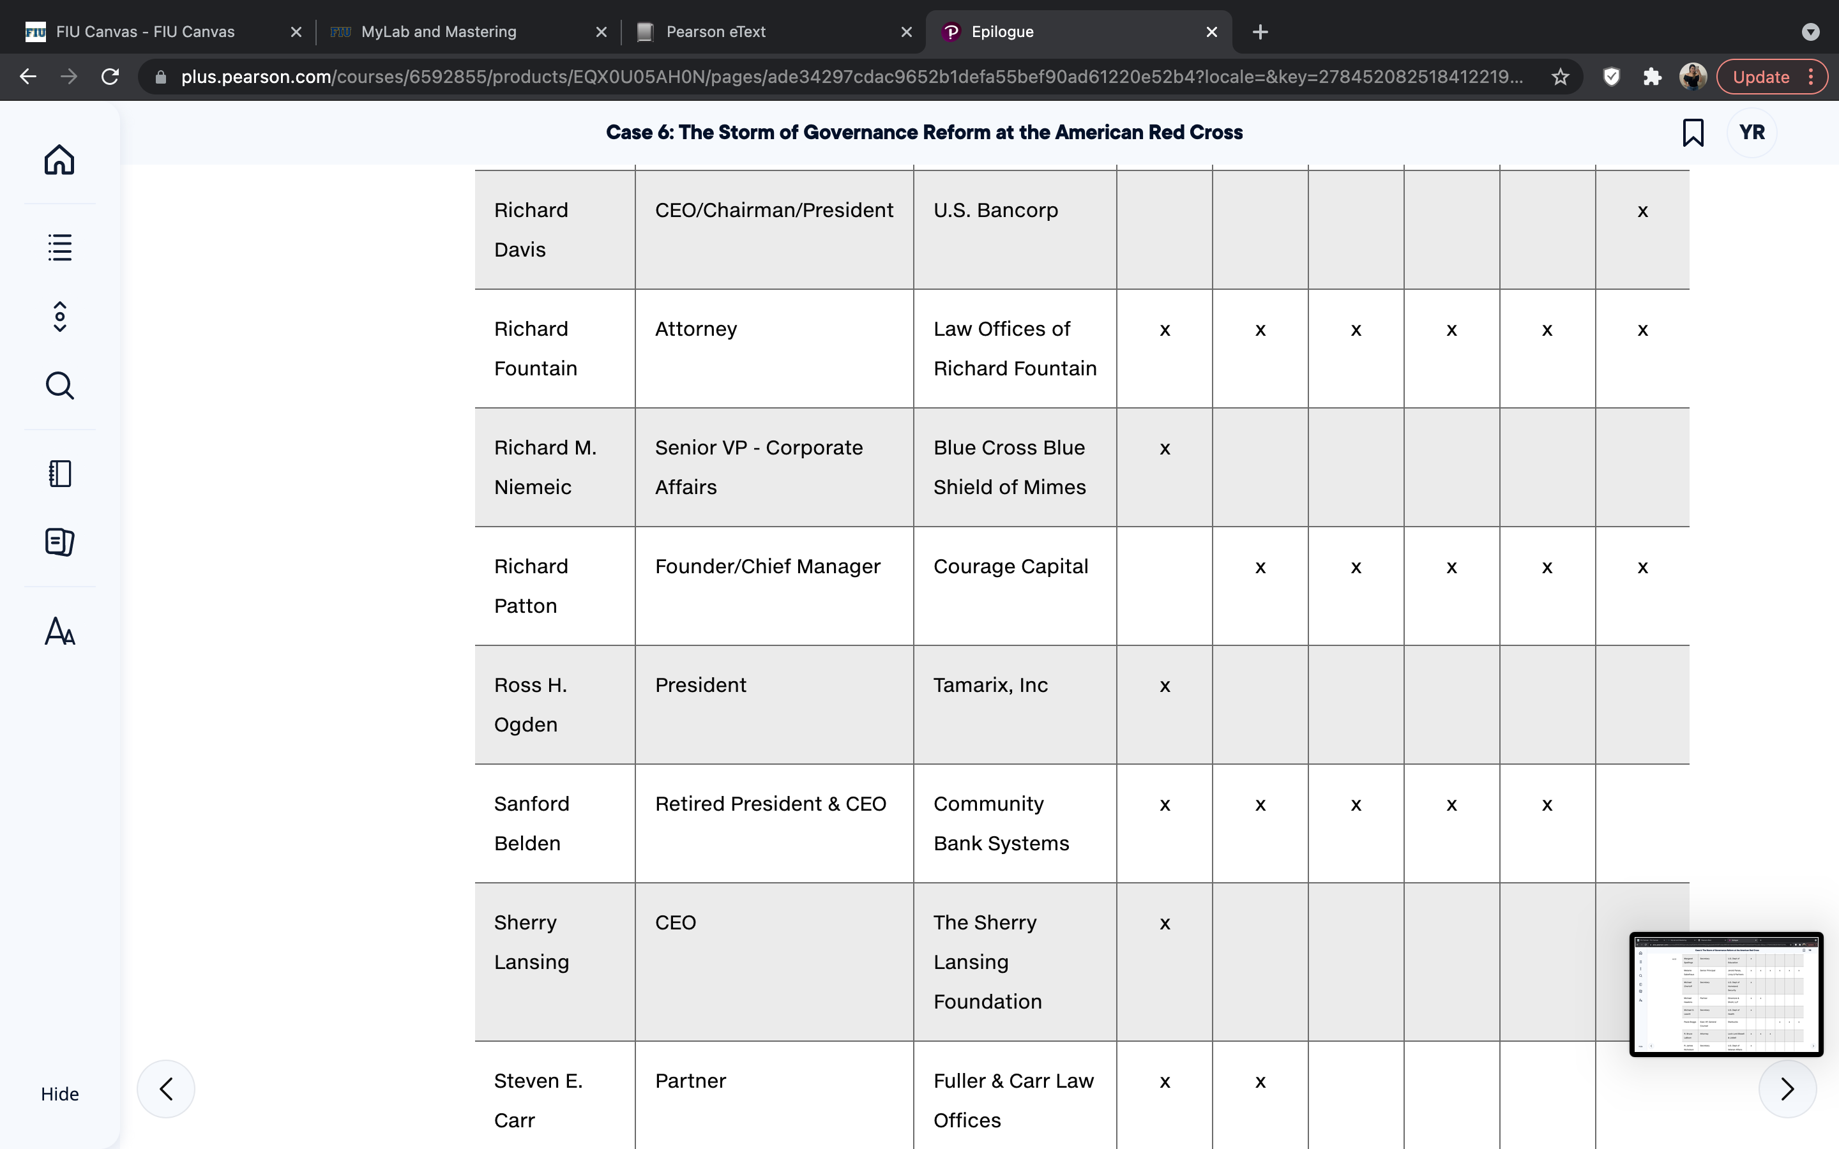
Task: Select the name cell Steven E. Carr
Action: click(555, 1096)
